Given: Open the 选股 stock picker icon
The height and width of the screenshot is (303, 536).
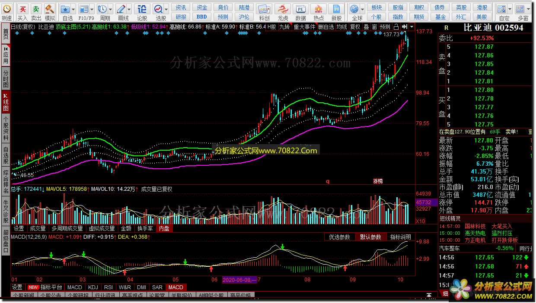Looking at the screenshot, I should [x=158, y=9].
